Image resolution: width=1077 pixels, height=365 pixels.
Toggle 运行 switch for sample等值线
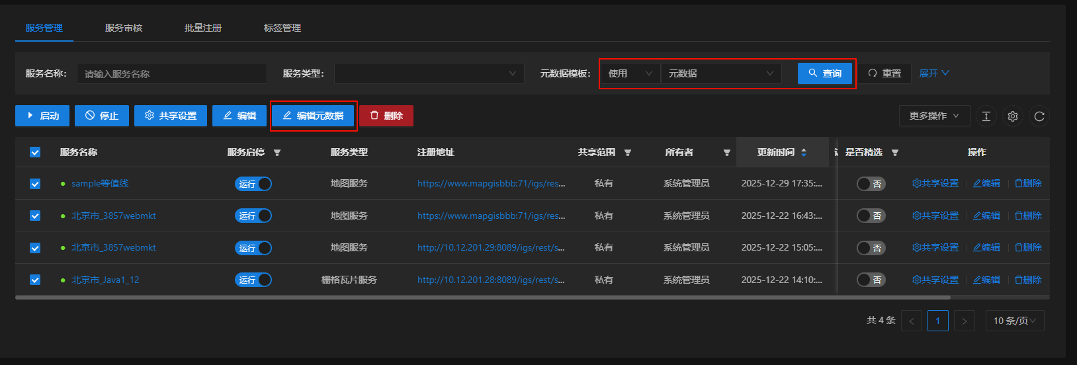pos(253,184)
